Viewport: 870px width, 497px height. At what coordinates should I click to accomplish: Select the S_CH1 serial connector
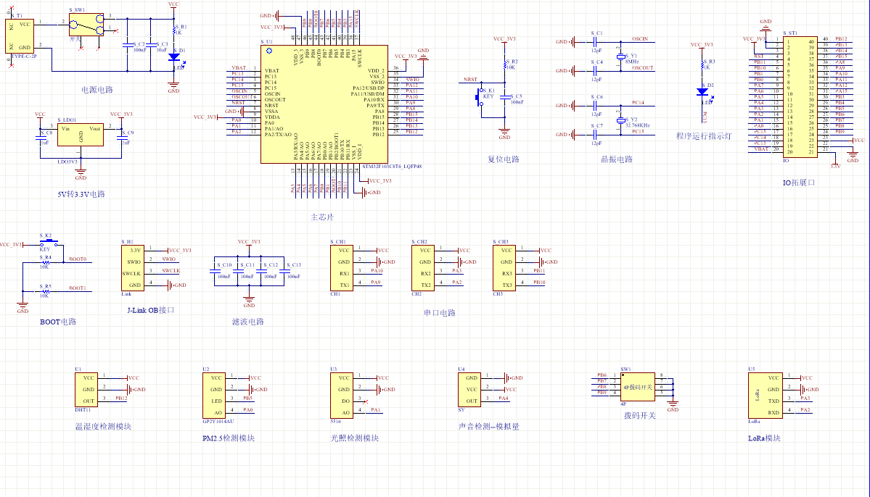341,268
